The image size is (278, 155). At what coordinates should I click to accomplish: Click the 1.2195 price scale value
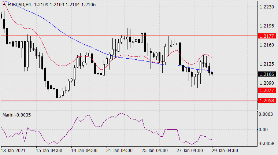point(267,26)
